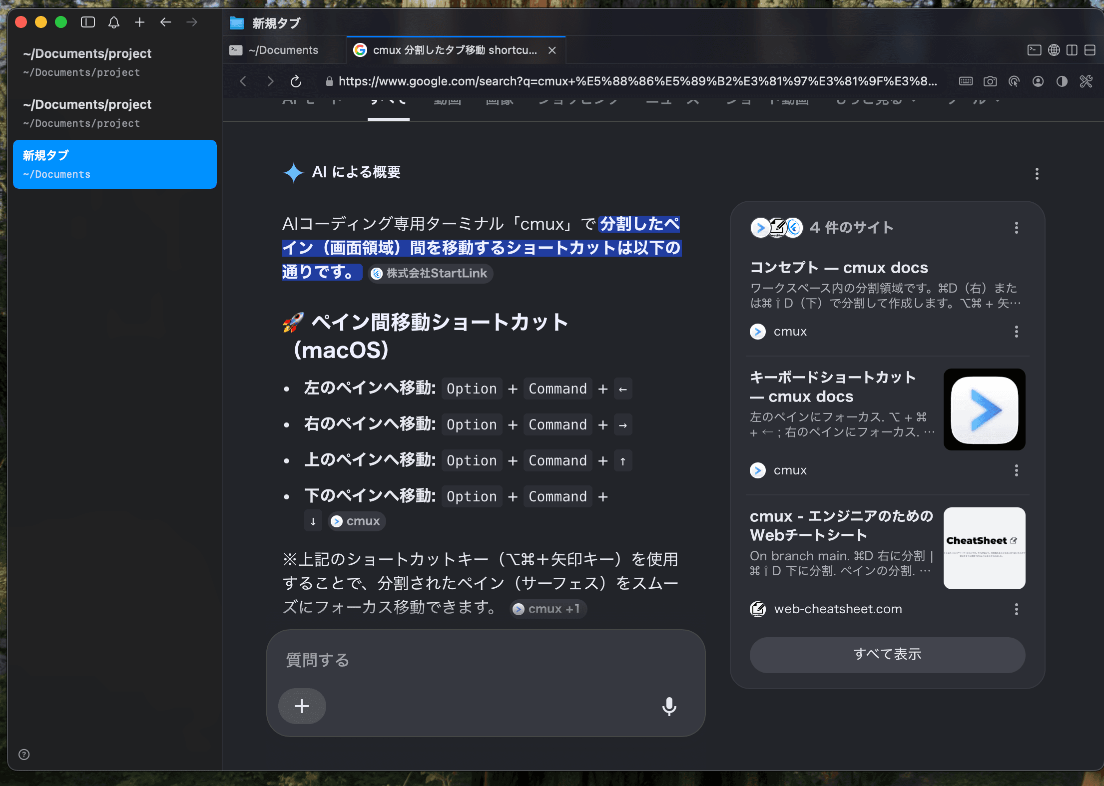Click the cmux logo thumbnail
Image resolution: width=1104 pixels, height=786 pixels.
point(984,409)
